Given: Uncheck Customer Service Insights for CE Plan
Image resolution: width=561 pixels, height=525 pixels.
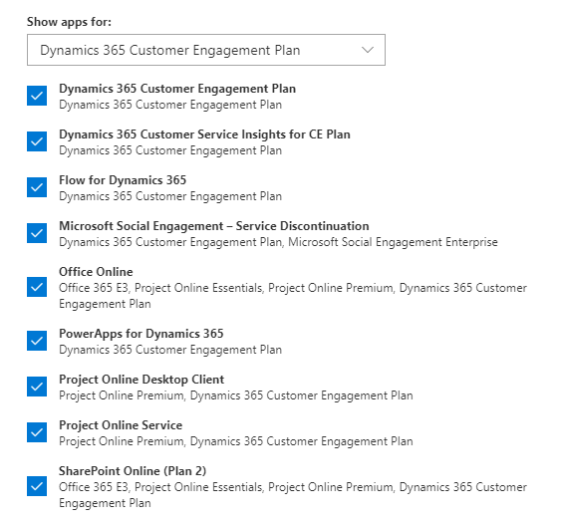Looking at the screenshot, I should [37, 141].
